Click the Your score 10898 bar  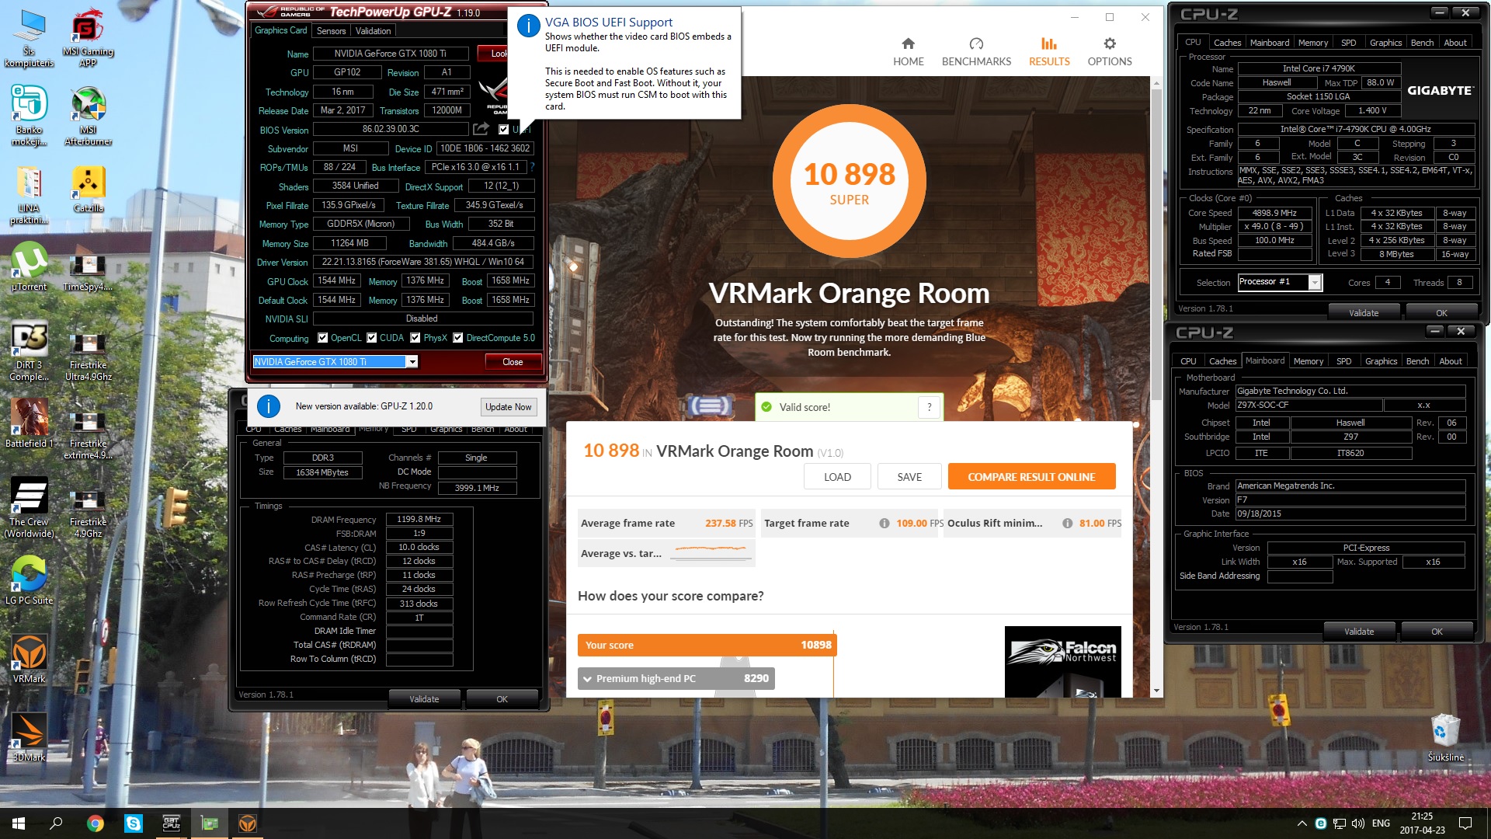[707, 645]
